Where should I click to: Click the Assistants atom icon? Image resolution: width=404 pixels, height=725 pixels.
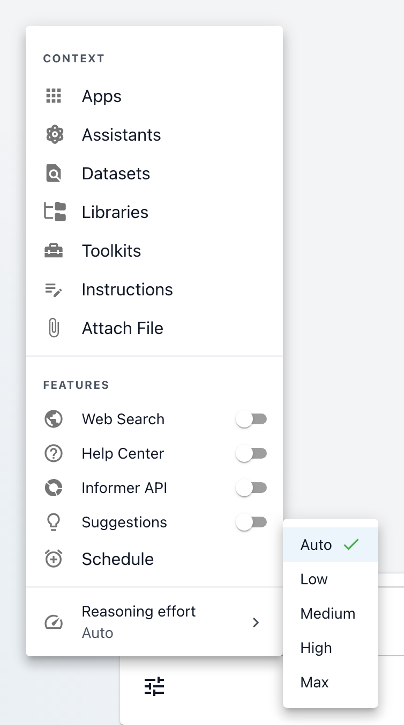pos(54,135)
